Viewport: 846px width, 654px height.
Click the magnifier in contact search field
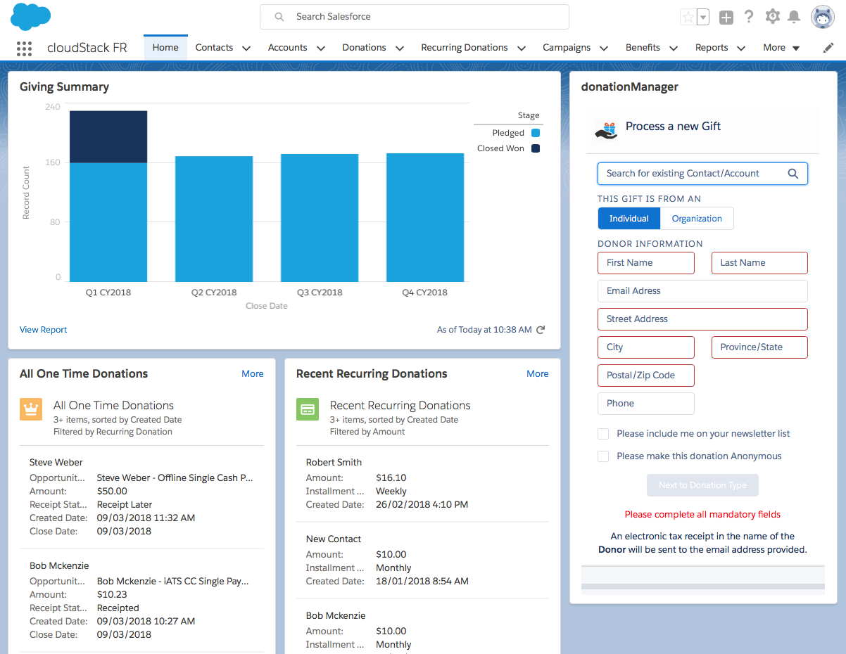793,174
